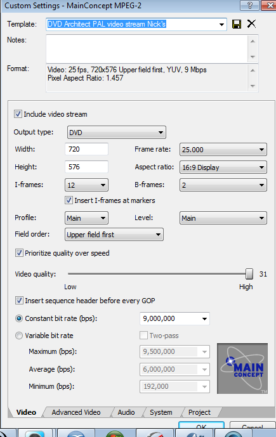Toggle Prioritize quality over speed

coord(19,253)
